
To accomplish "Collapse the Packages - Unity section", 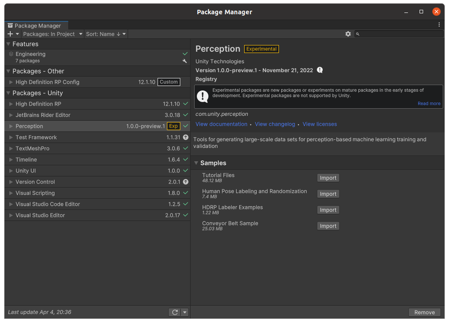I will tap(8, 93).
